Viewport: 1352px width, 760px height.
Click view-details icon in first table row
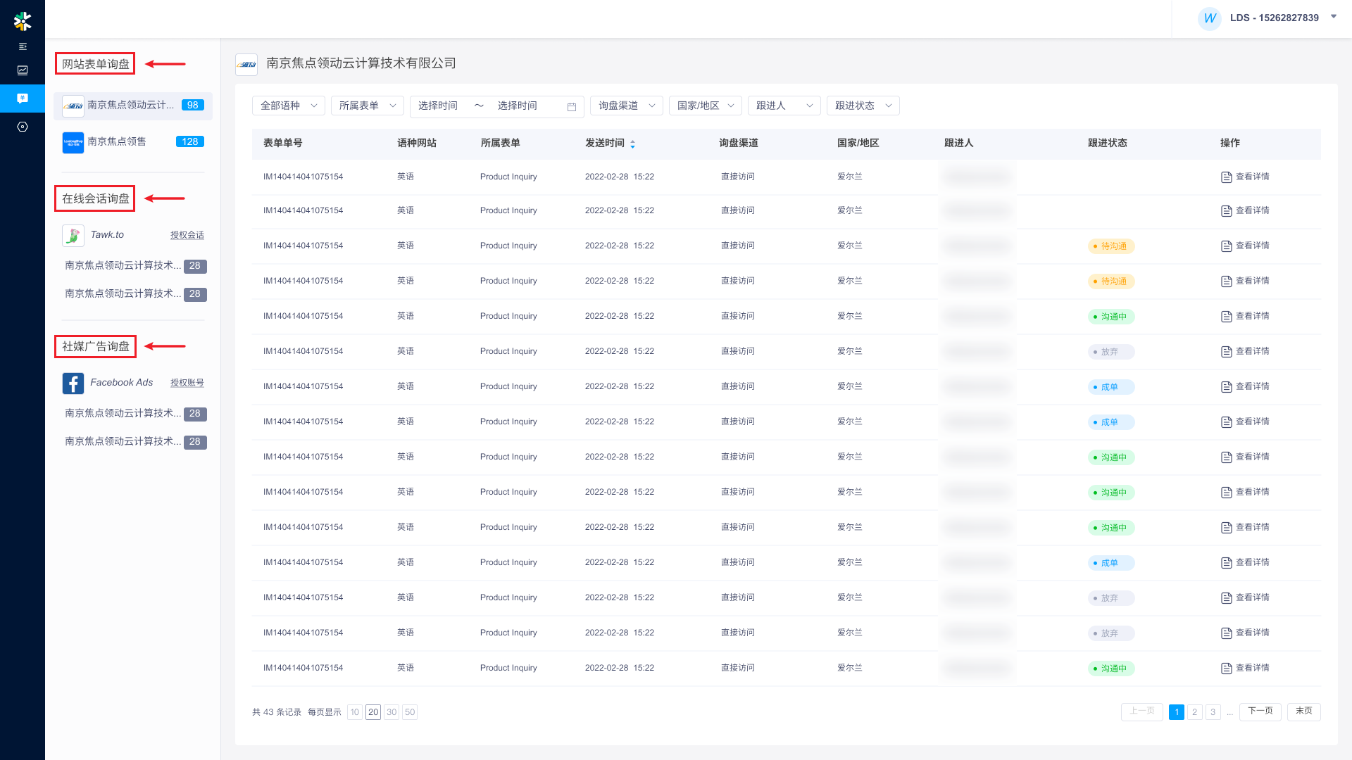(x=1226, y=177)
